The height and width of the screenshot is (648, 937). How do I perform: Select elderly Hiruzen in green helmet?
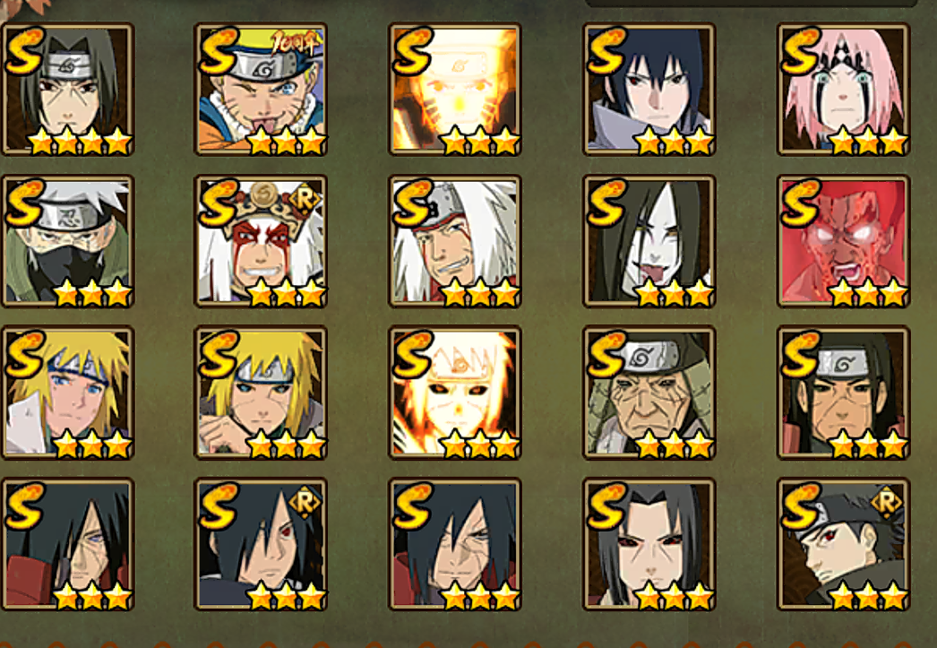pyautogui.click(x=649, y=393)
